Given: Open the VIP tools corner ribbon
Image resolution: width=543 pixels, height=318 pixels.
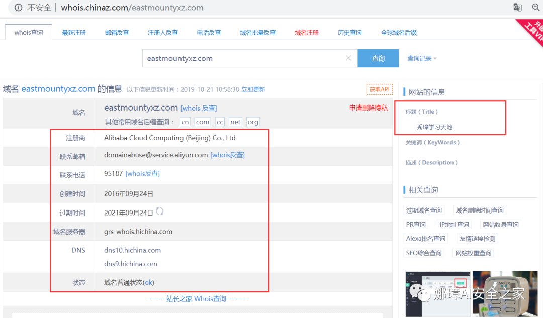Looking at the screenshot, I should [532, 30].
